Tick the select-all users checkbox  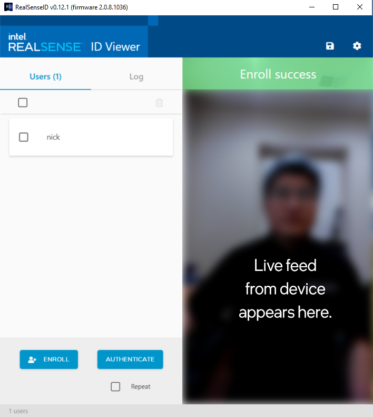click(23, 102)
